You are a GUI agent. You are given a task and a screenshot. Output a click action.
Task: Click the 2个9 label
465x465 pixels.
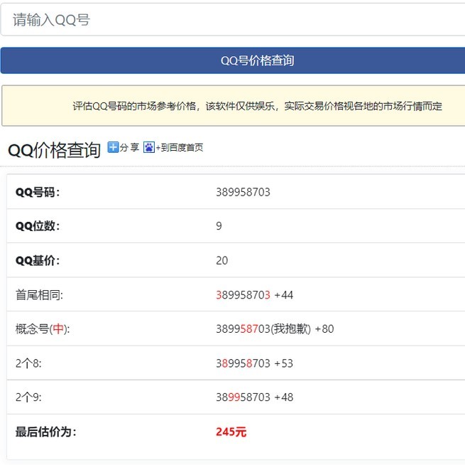(x=28, y=397)
